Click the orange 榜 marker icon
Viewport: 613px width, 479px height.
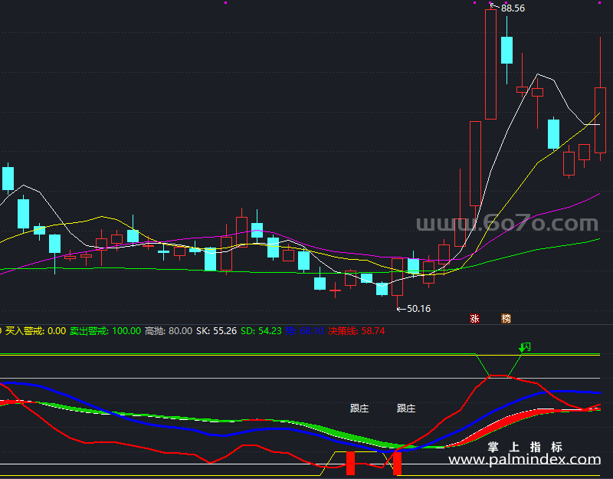(x=506, y=319)
